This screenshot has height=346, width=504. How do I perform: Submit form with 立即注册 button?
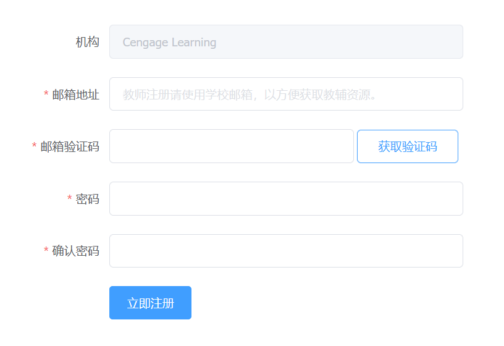click(150, 303)
